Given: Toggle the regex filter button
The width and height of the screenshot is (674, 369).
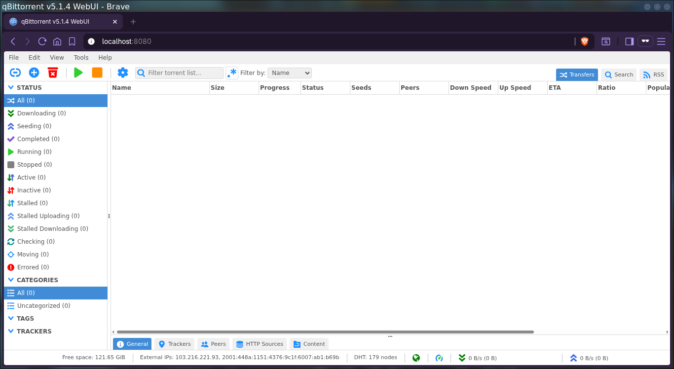Looking at the screenshot, I should (x=232, y=73).
